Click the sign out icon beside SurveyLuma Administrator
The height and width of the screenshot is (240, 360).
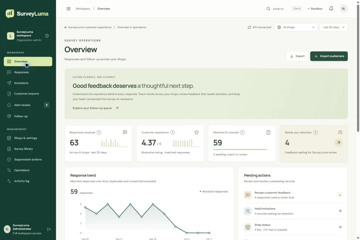pos(49,229)
